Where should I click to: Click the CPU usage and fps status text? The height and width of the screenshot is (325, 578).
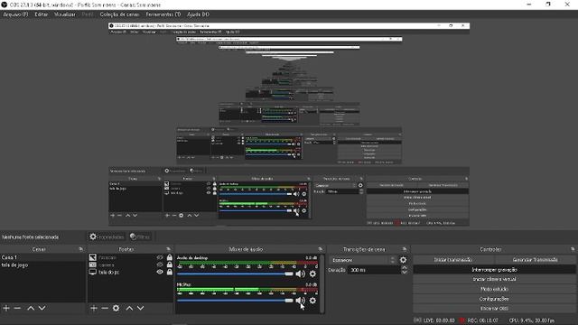click(x=532, y=320)
